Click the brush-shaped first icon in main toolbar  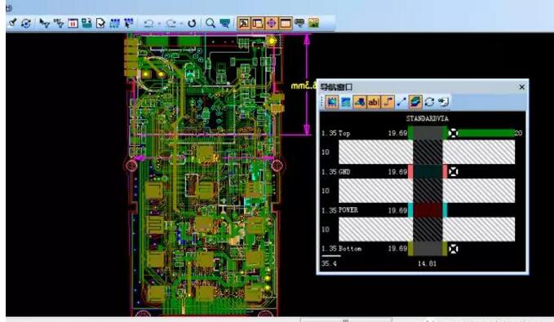(12, 24)
